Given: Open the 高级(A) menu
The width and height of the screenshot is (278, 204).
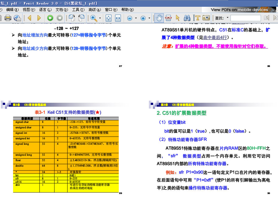Looking at the screenshot, I should pos(95,10).
